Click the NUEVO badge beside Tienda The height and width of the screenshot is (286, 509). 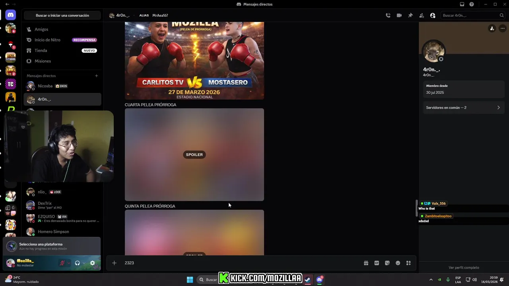pos(89,50)
